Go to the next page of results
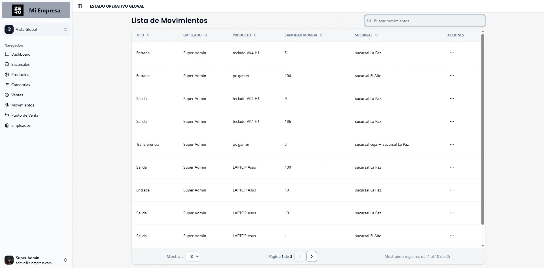The image size is (544, 268). [311, 256]
